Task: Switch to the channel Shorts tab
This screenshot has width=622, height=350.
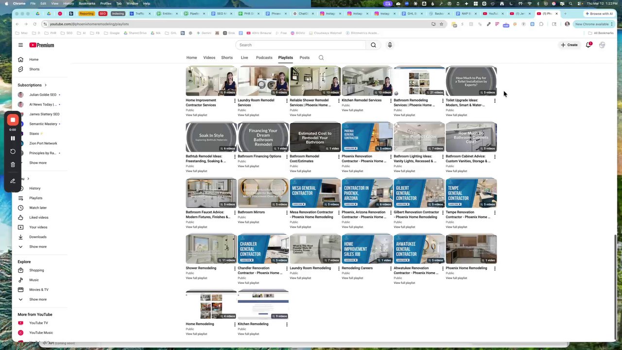Action: coord(227,58)
